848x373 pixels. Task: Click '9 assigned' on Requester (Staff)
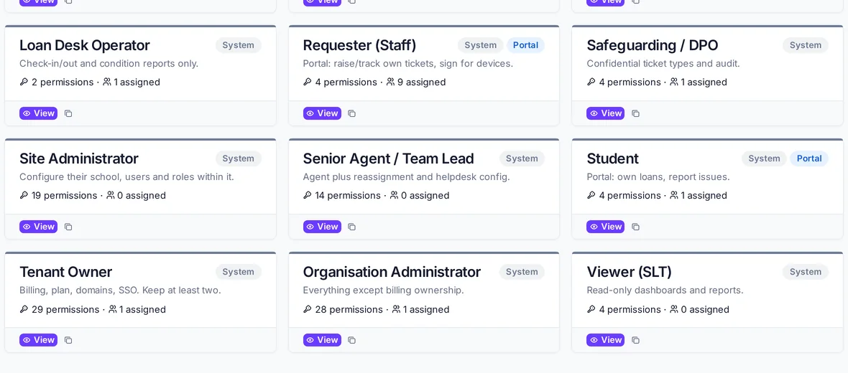[421, 82]
